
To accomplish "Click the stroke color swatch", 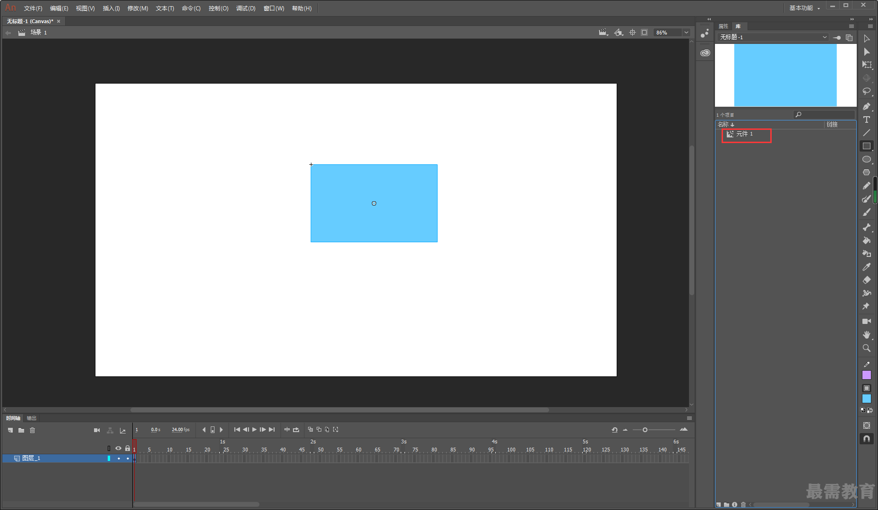I will pos(867,375).
